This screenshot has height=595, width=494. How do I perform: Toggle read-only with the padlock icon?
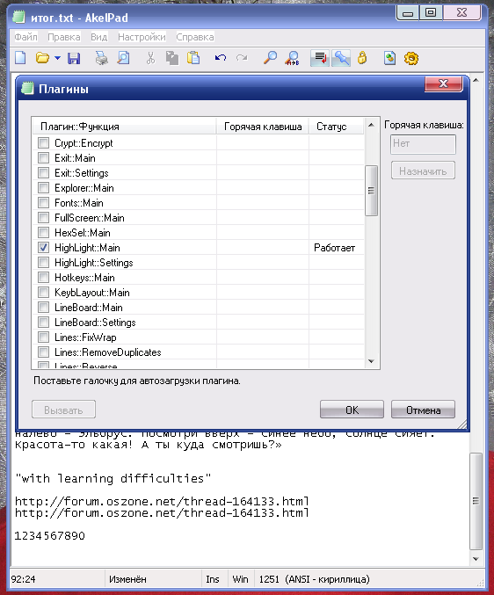(x=362, y=58)
